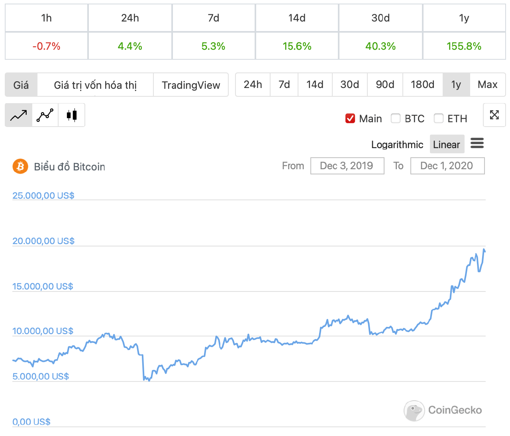Set chart range to 180d
This screenshot has width=510, height=436.
pos(423,84)
